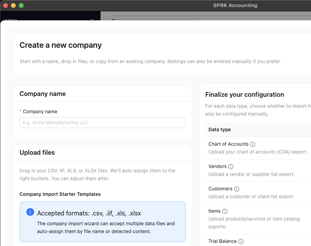311x246 pixels.
Task: Select the 'Items' row label
Action: coord(214,211)
